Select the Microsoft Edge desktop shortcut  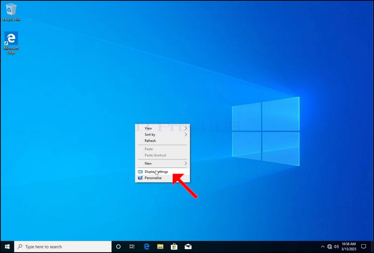(x=11, y=43)
